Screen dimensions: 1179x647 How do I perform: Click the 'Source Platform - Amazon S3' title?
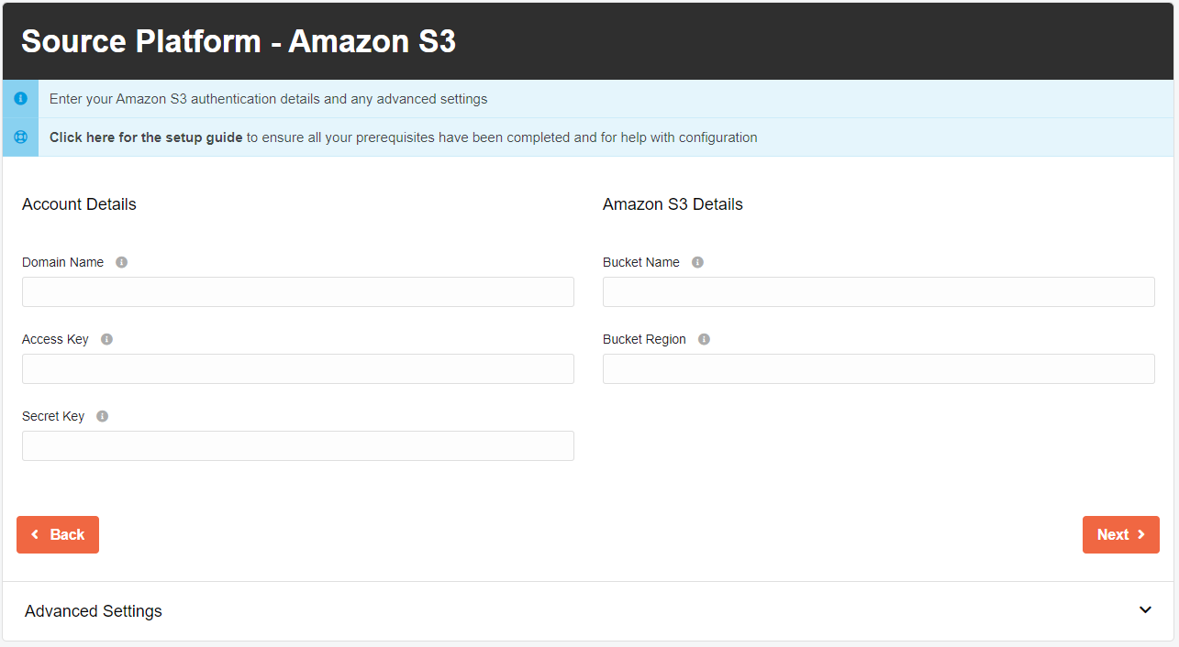click(x=239, y=41)
